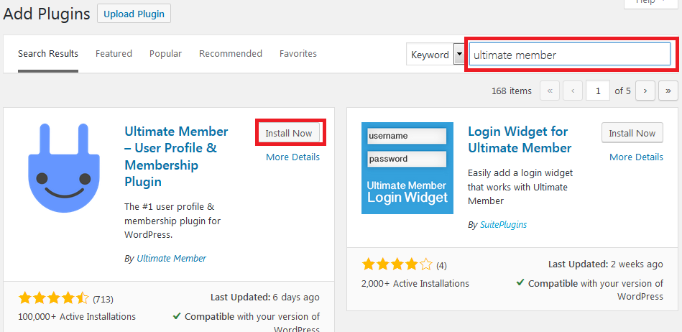Switch to the Featured tab

pyautogui.click(x=114, y=53)
